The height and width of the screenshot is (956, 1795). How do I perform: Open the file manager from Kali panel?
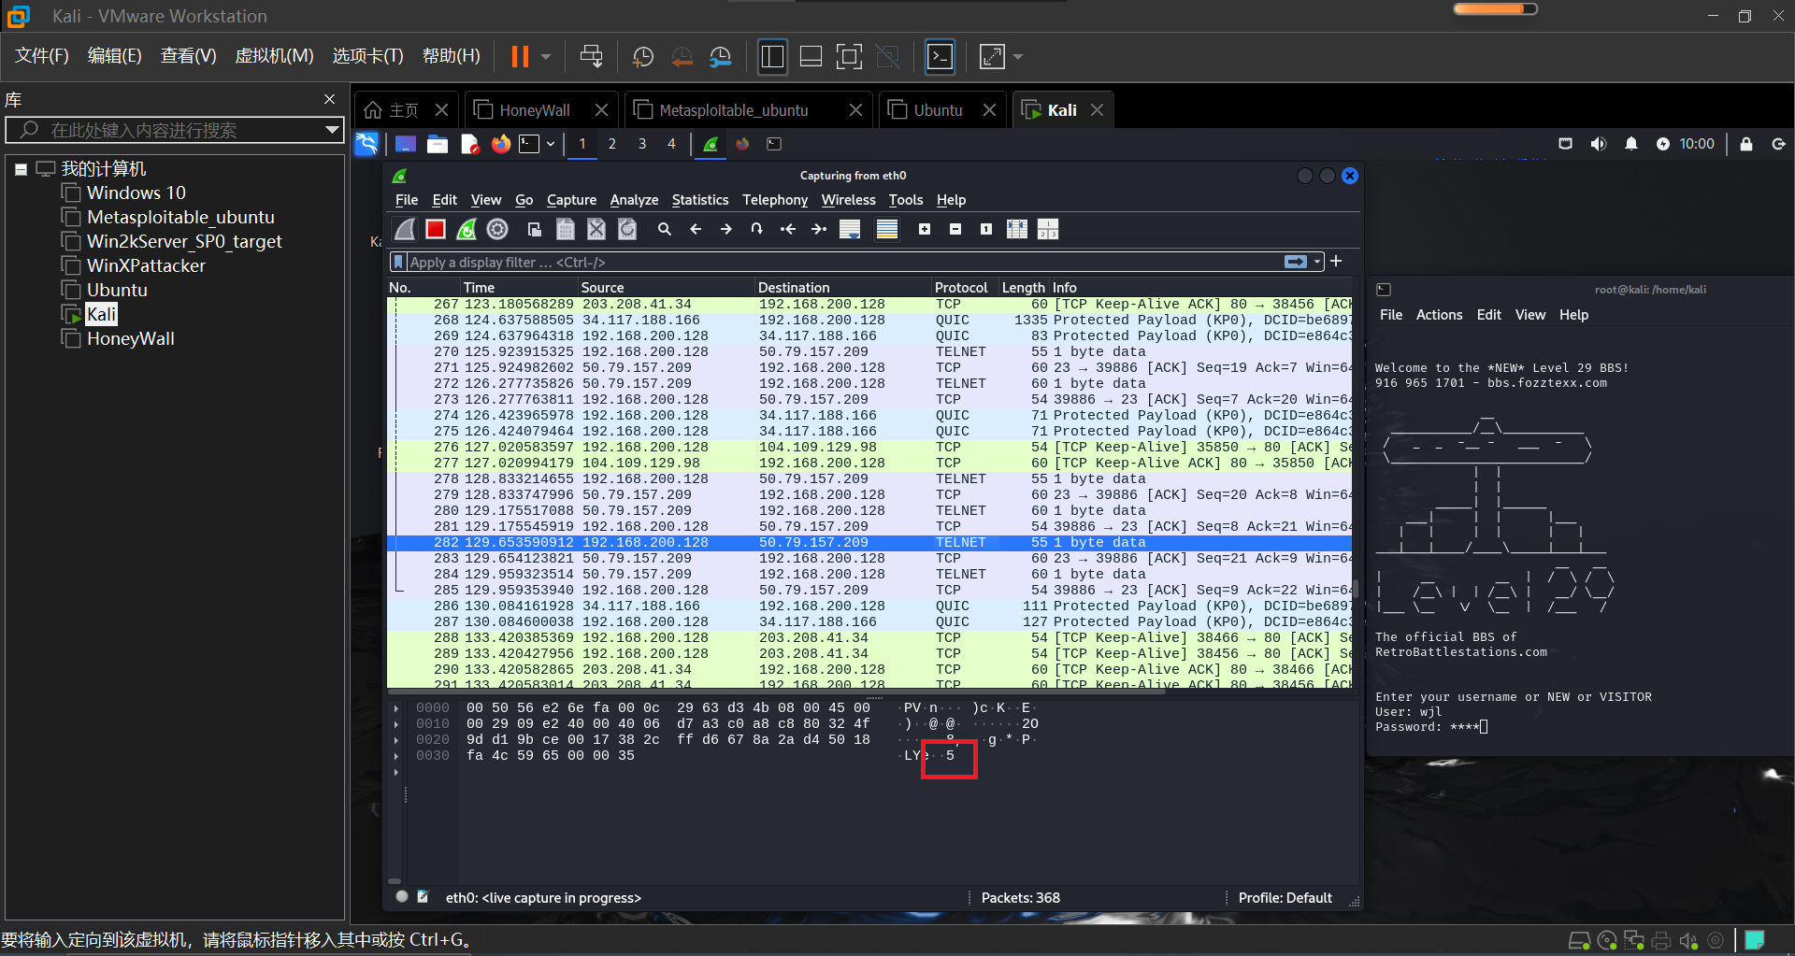pos(438,144)
